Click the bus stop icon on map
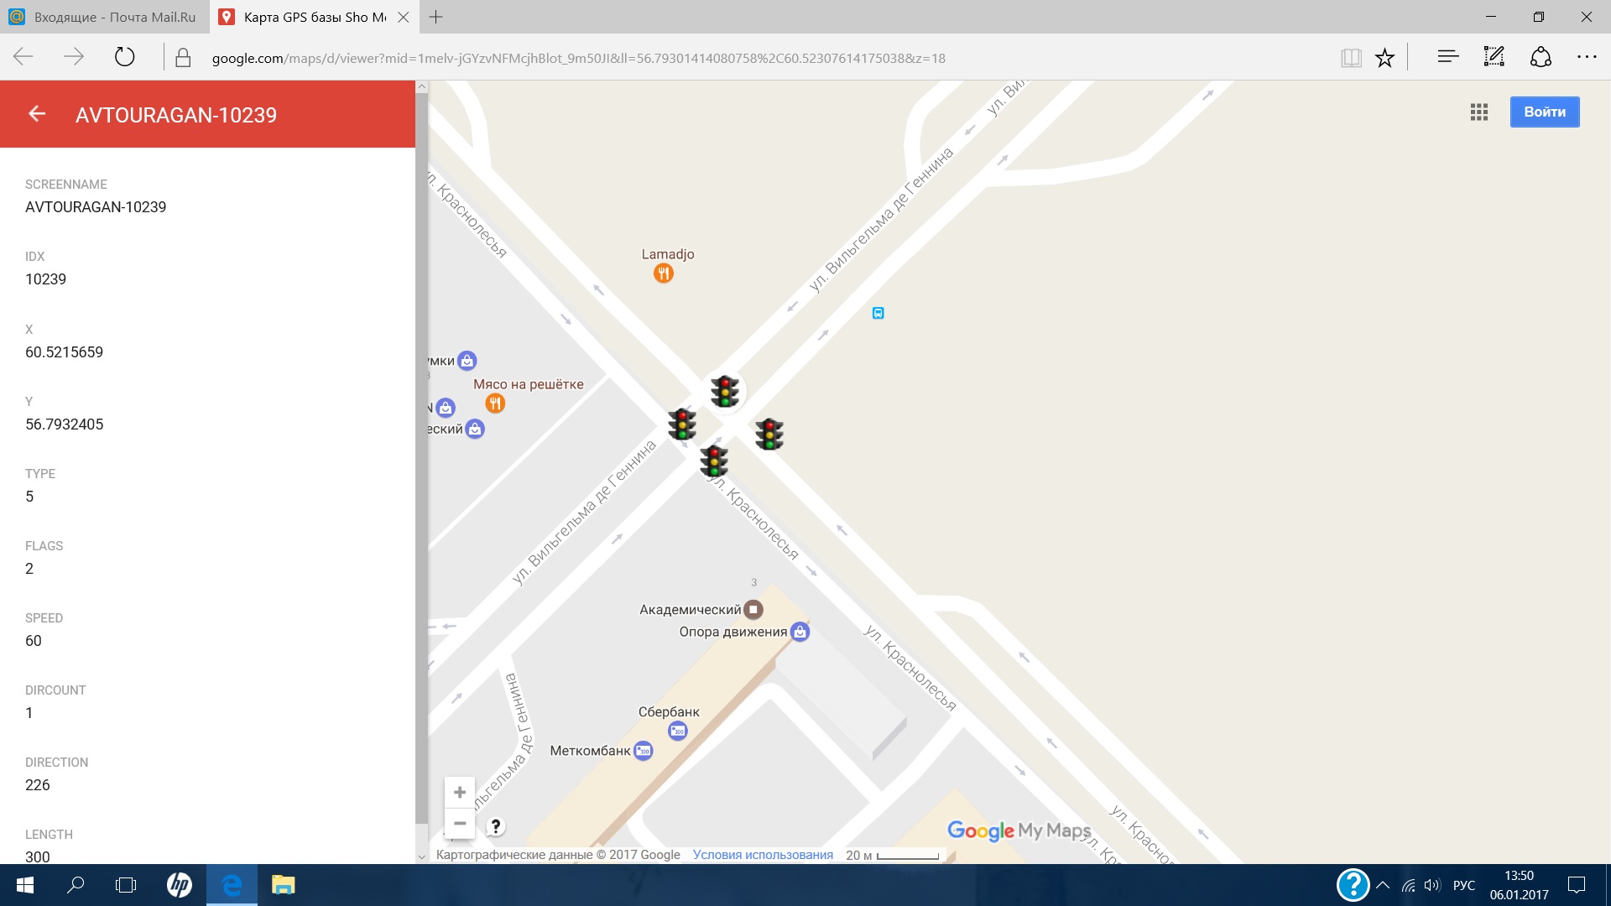This screenshot has height=906, width=1611. coord(878,313)
